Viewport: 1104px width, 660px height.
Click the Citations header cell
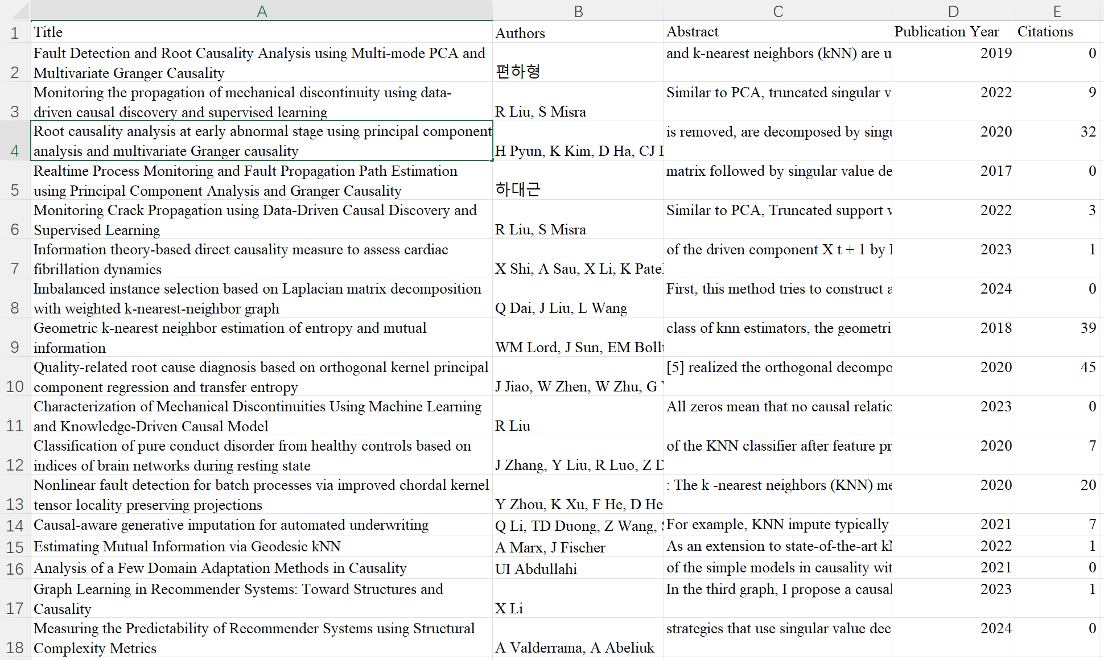(x=1056, y=32)
